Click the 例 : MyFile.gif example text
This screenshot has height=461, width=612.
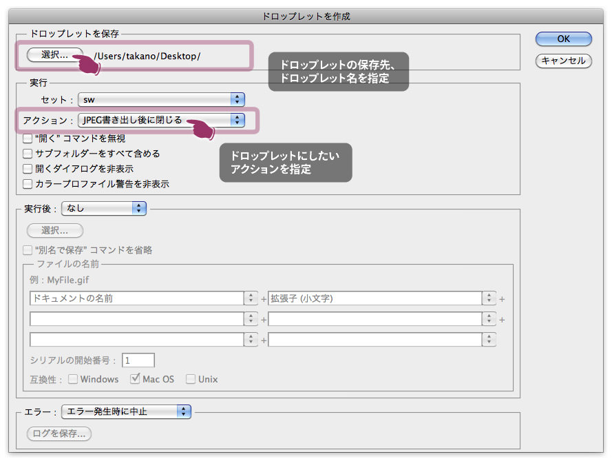click(59, 280)
